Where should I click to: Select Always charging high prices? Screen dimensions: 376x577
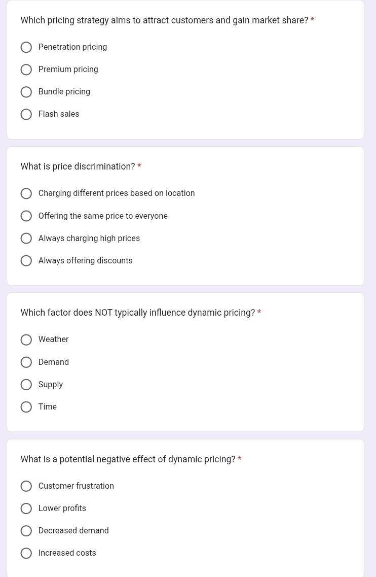point(26,239)
